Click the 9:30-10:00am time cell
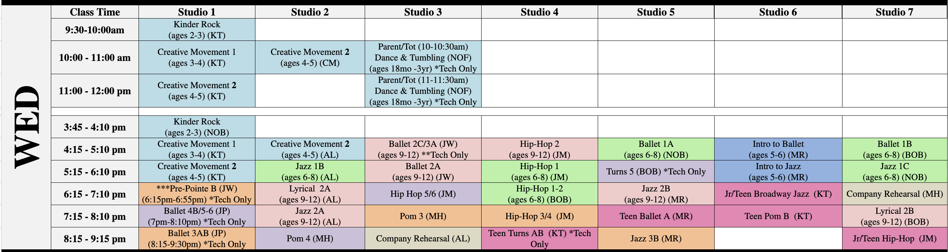Viewport: 948px width, 252px height. 95,30
